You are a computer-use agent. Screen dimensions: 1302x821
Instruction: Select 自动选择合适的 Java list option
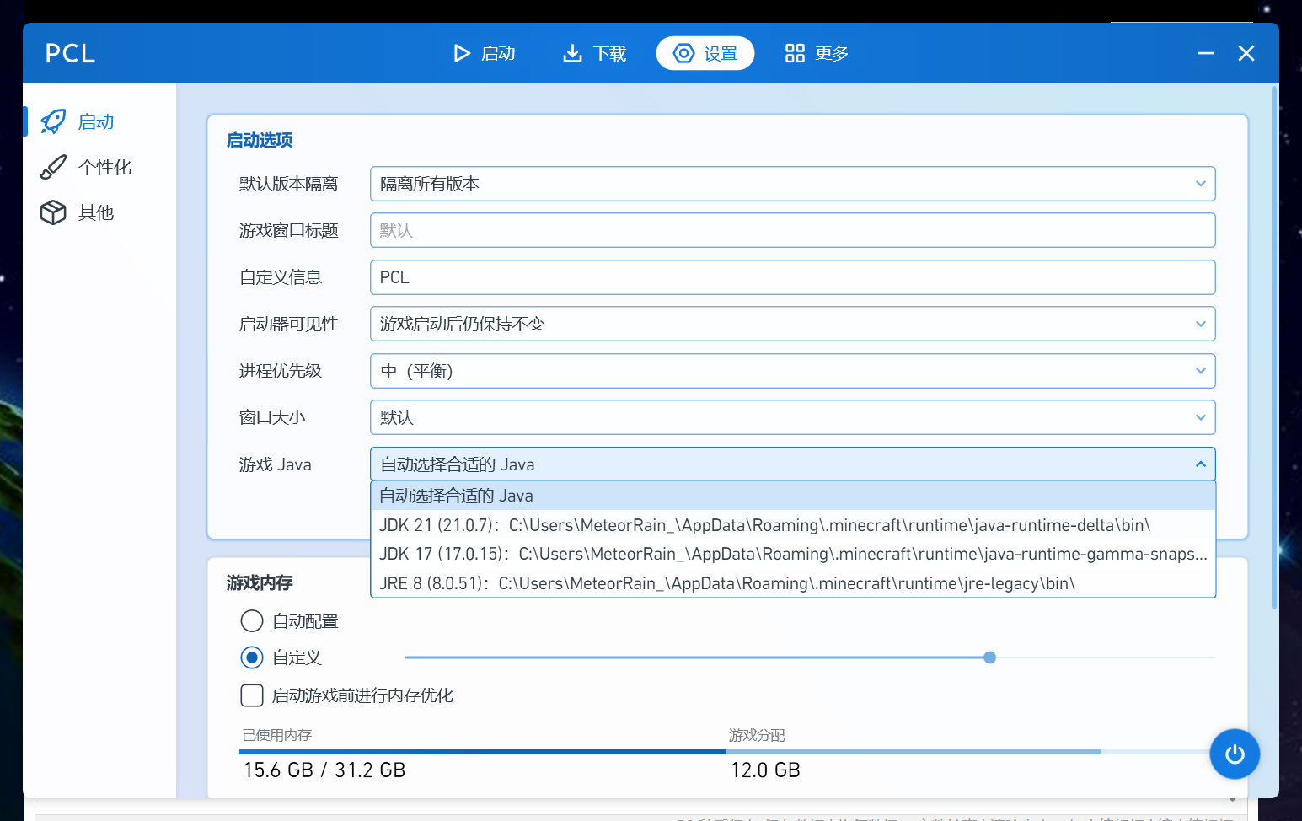pyautogui.click(x=792, y=496)
